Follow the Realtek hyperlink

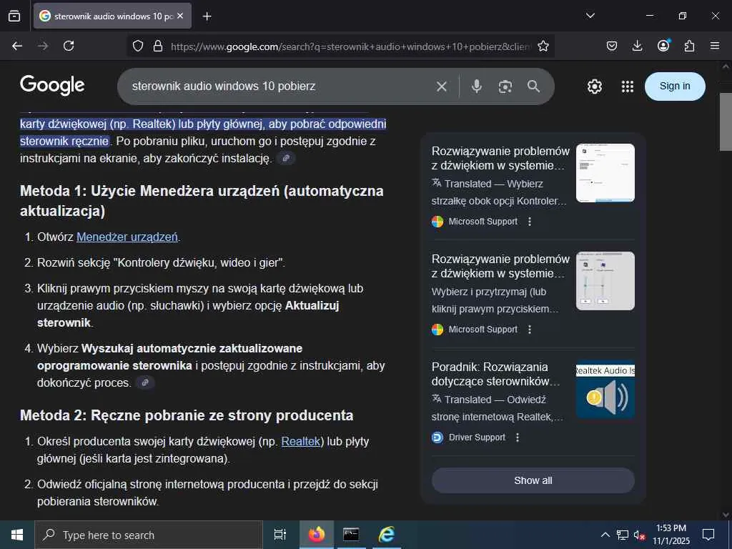(301, 442)
